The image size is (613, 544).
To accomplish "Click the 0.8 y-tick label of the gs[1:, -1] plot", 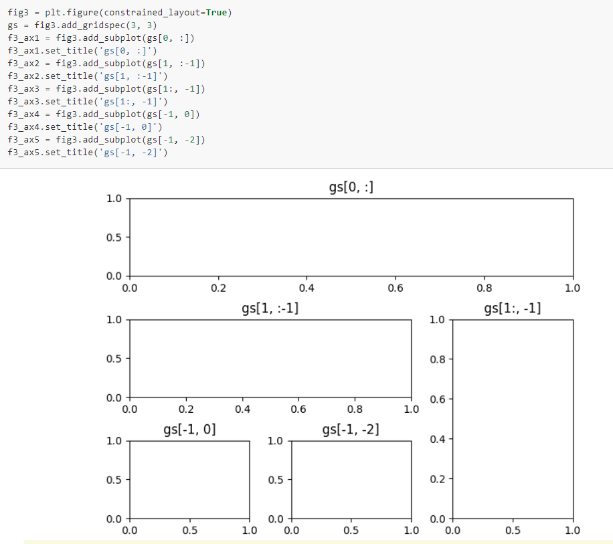I will (x=438, y=359).
